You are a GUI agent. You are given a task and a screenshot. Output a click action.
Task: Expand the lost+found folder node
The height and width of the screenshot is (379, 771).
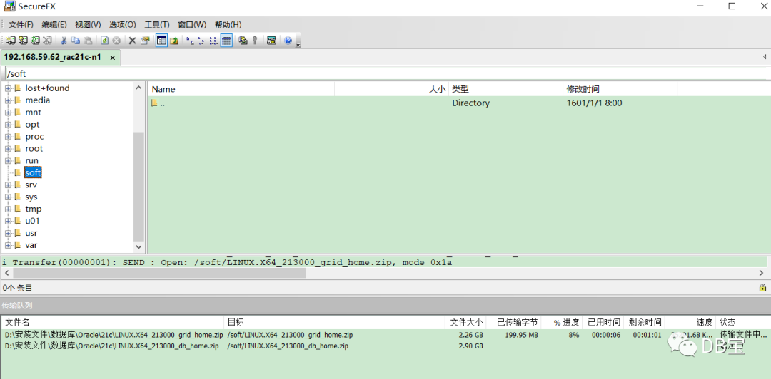[8, 88]
